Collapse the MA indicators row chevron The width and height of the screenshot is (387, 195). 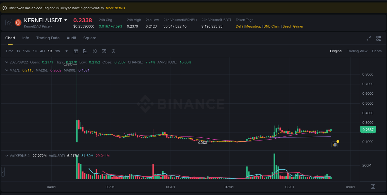[x=6, y=70]
